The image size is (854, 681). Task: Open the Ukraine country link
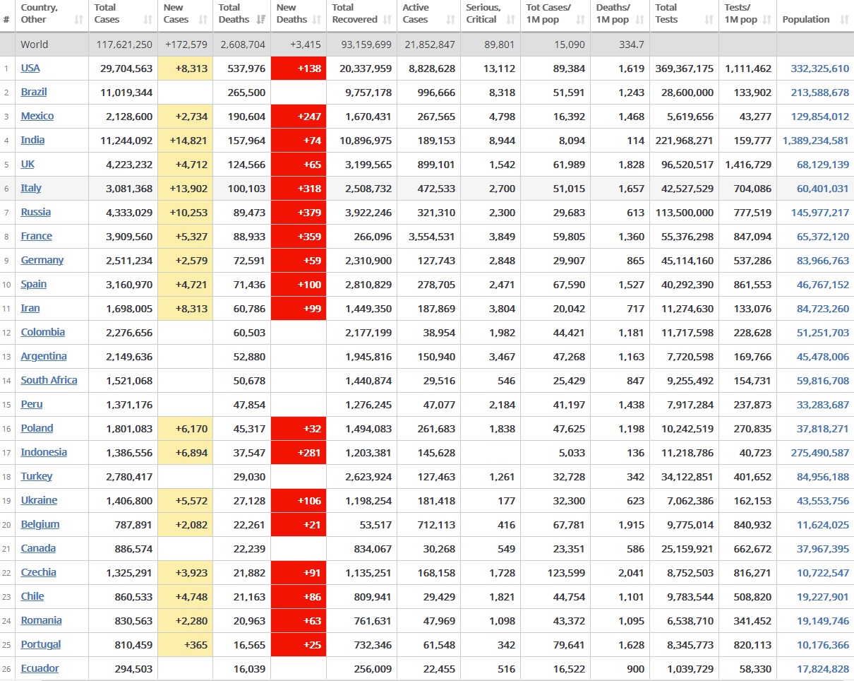click(x=39, y=501)
